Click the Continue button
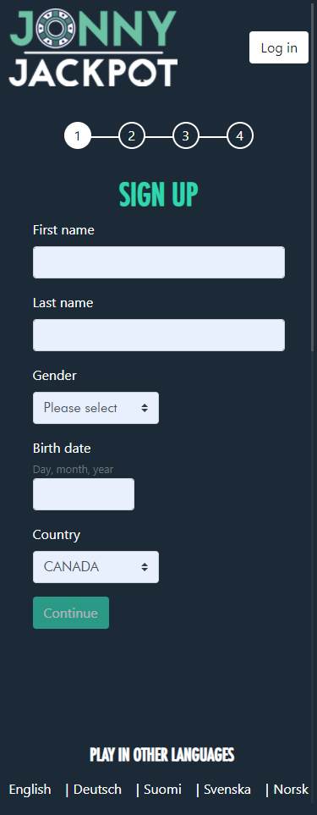This screenshot has width=317, height=815. [x=71, y=613]
